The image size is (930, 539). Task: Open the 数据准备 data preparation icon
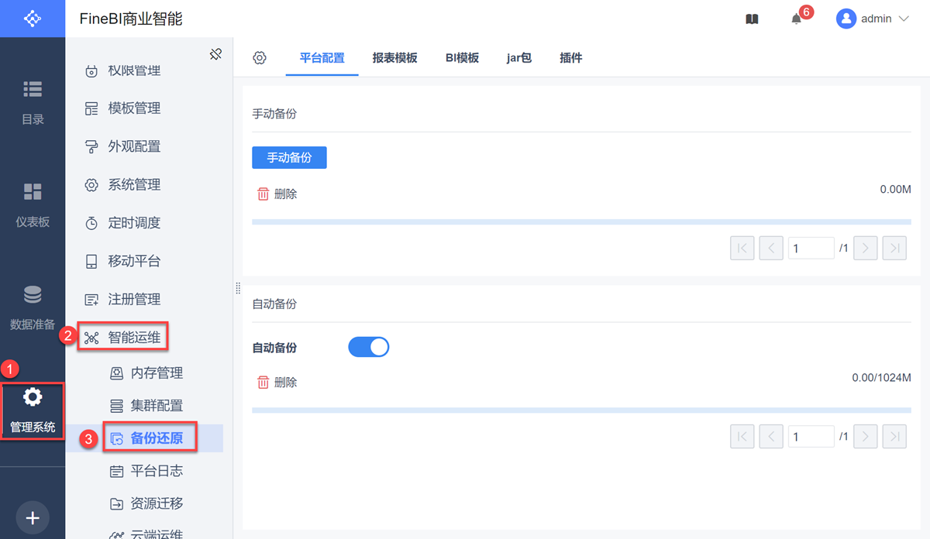coord(33,295)
